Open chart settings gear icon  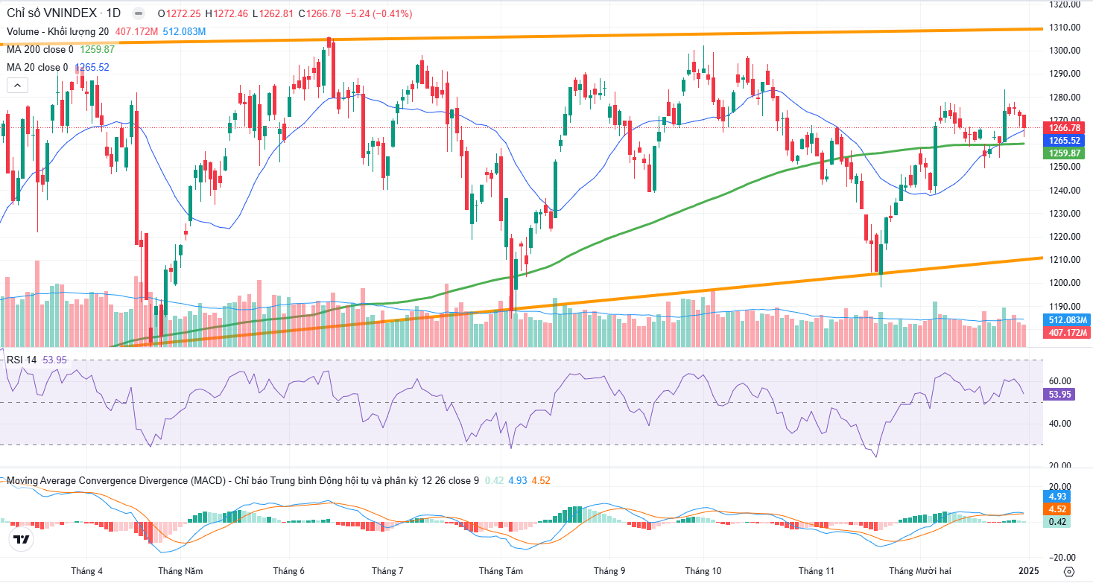1069,571
